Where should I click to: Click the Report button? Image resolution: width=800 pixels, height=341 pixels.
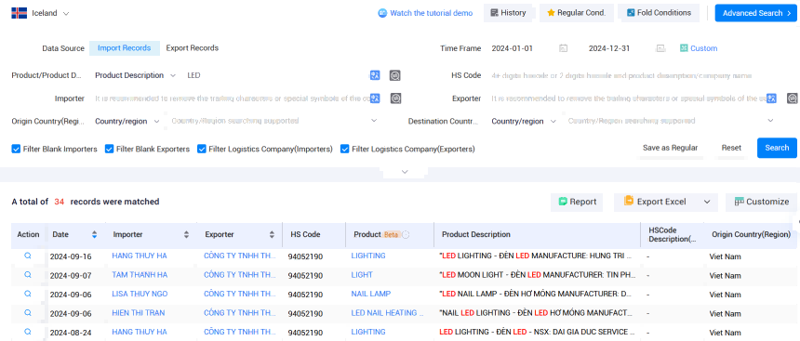(577, 202)
